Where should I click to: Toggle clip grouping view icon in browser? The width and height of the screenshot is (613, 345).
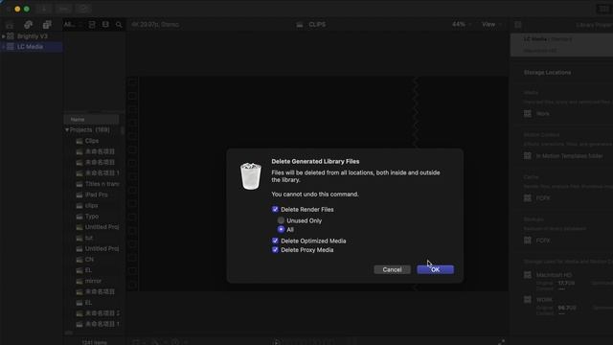click(92, 25)
